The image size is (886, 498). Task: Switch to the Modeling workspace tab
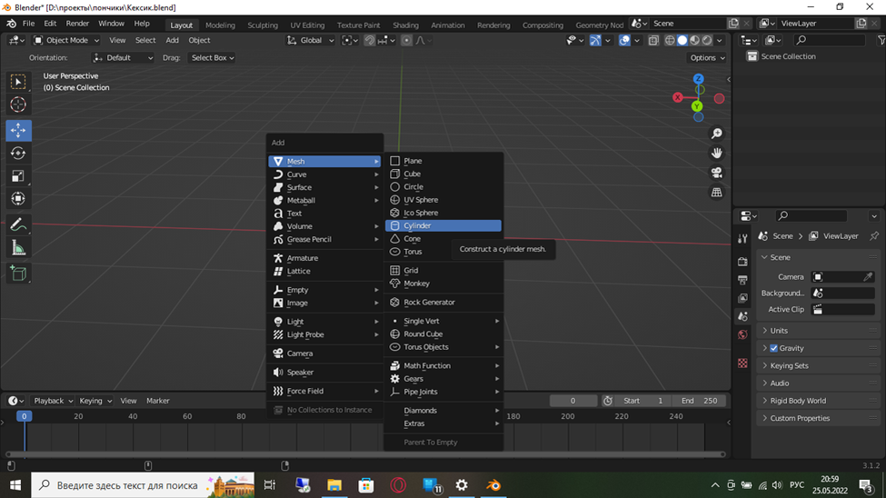click(220, 25)
